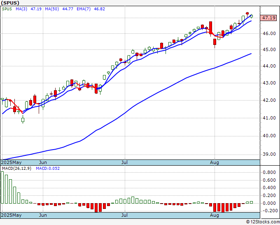The image size is (280, 225).
Task: Click the EMA(7) legend label
Action: [x=84, y=9]
